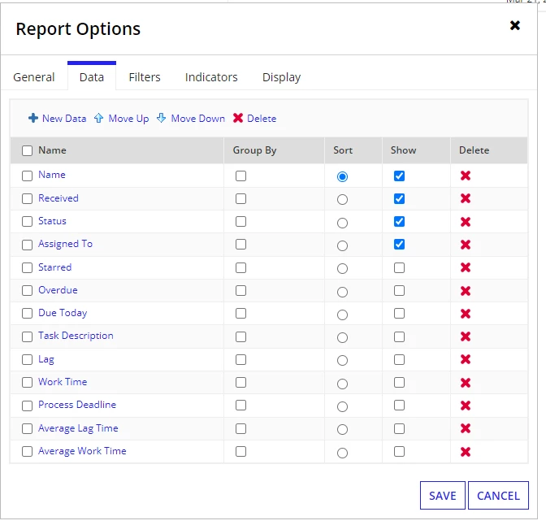Open the Process Deadline data link
This screenshot has height=525, width=546.
point(77,405)
